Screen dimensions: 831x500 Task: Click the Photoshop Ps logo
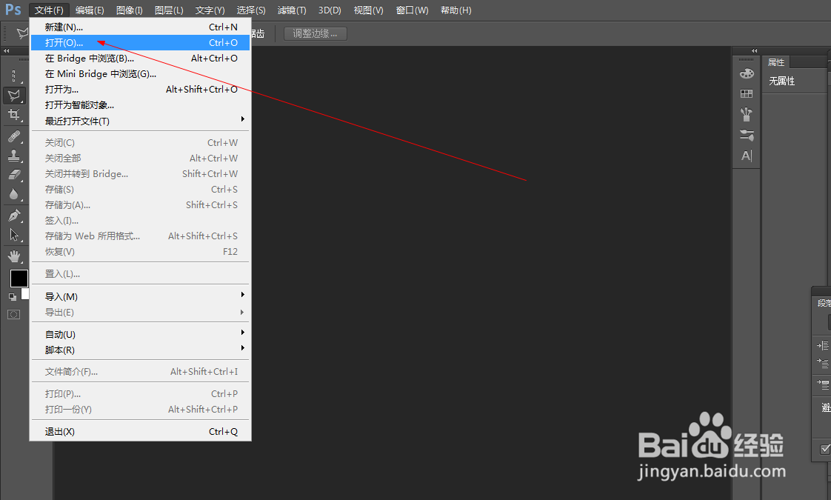[13, 10]
